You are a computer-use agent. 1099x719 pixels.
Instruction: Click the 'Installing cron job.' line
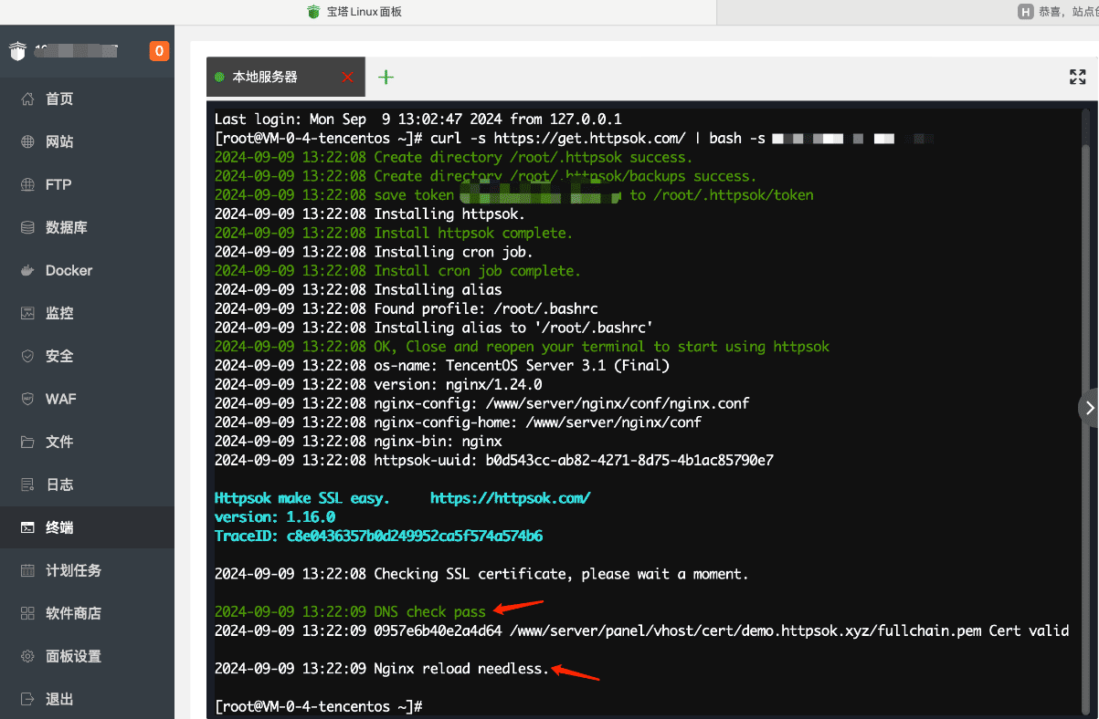pos(374,252)
